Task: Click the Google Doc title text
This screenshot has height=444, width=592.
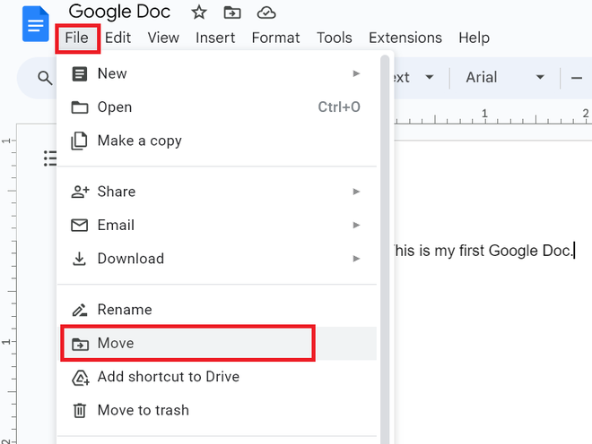Action: coord(119,12)
